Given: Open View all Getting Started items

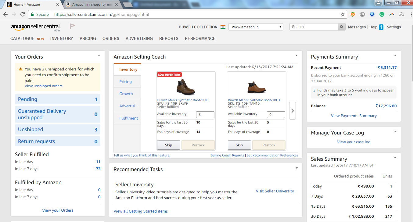Looking at the screenshot, I should pyautogui.click(x=141, y=211).
